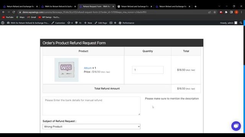Open the Gmail bookmark
The image size is (245, 137).
click(31, 17)
